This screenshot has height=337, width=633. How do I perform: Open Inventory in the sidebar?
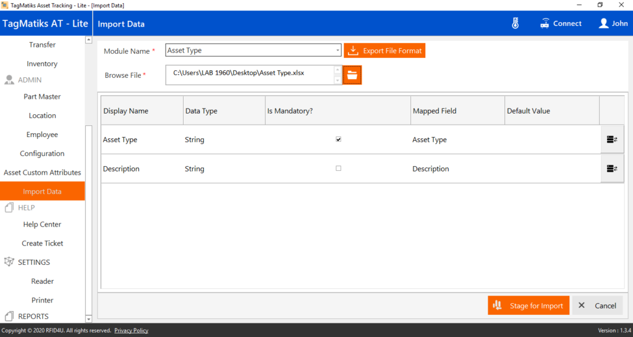tap(43, 64)
